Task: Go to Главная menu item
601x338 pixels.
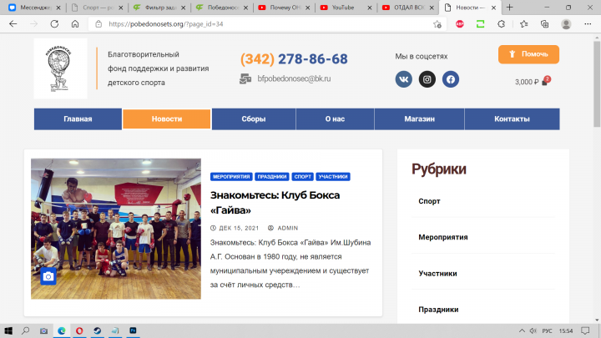Action: pyautogui.click(x=78, y=119)
